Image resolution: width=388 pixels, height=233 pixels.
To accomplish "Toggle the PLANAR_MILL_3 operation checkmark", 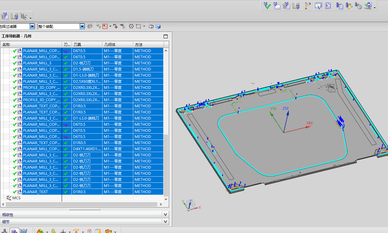I will (x=14, y=63).
